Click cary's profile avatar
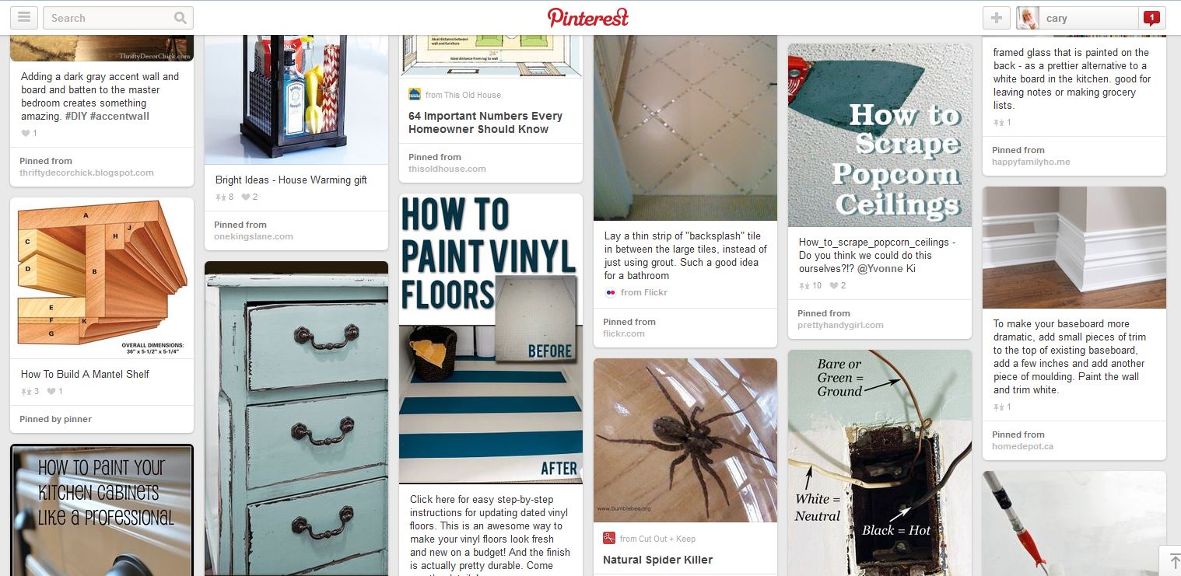Image resolution: width=1181 pixels, height=576 pixels. tap(1028, 18)
